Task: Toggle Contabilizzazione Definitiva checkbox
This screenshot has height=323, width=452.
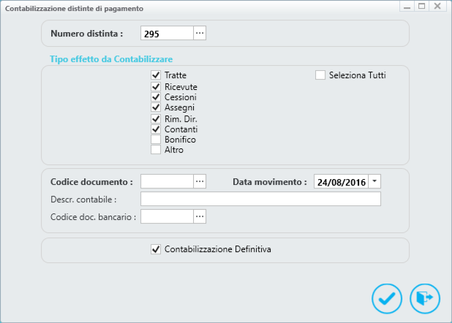Action: click(x=156, y=250)
